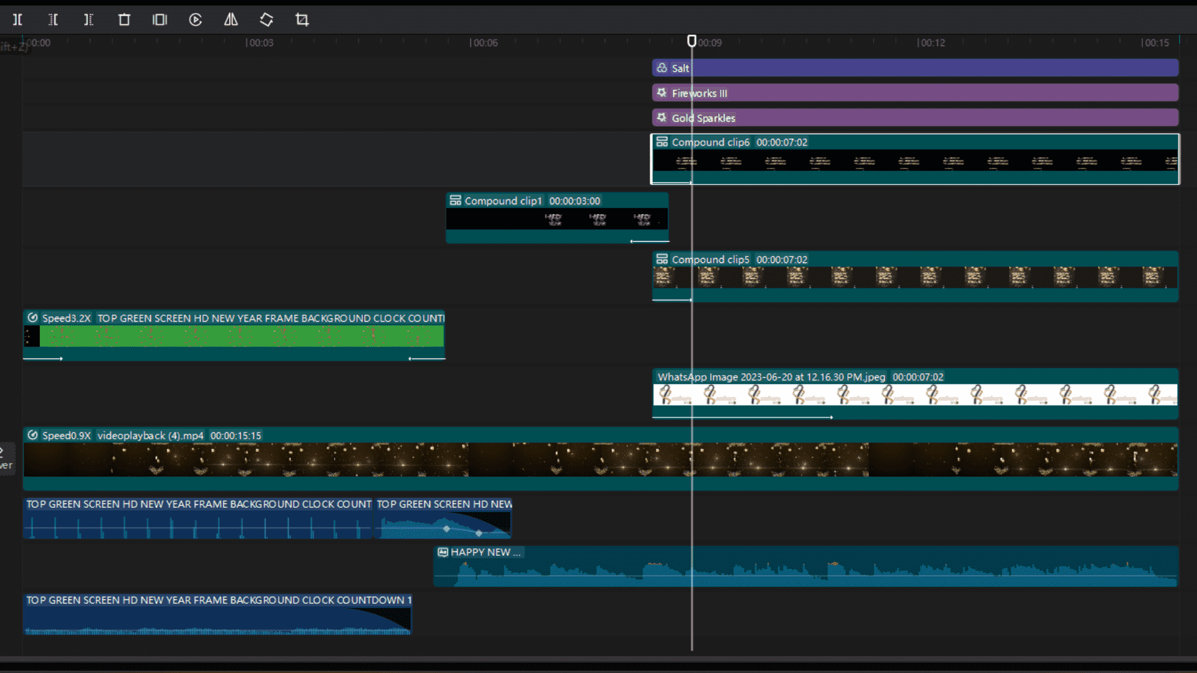Select the Speed0.9X videoplayback (4).mp4 clip
Image resolution: width=1197 pixels, height=673 pixels.
pyautogui.click(x=601, y=459)
